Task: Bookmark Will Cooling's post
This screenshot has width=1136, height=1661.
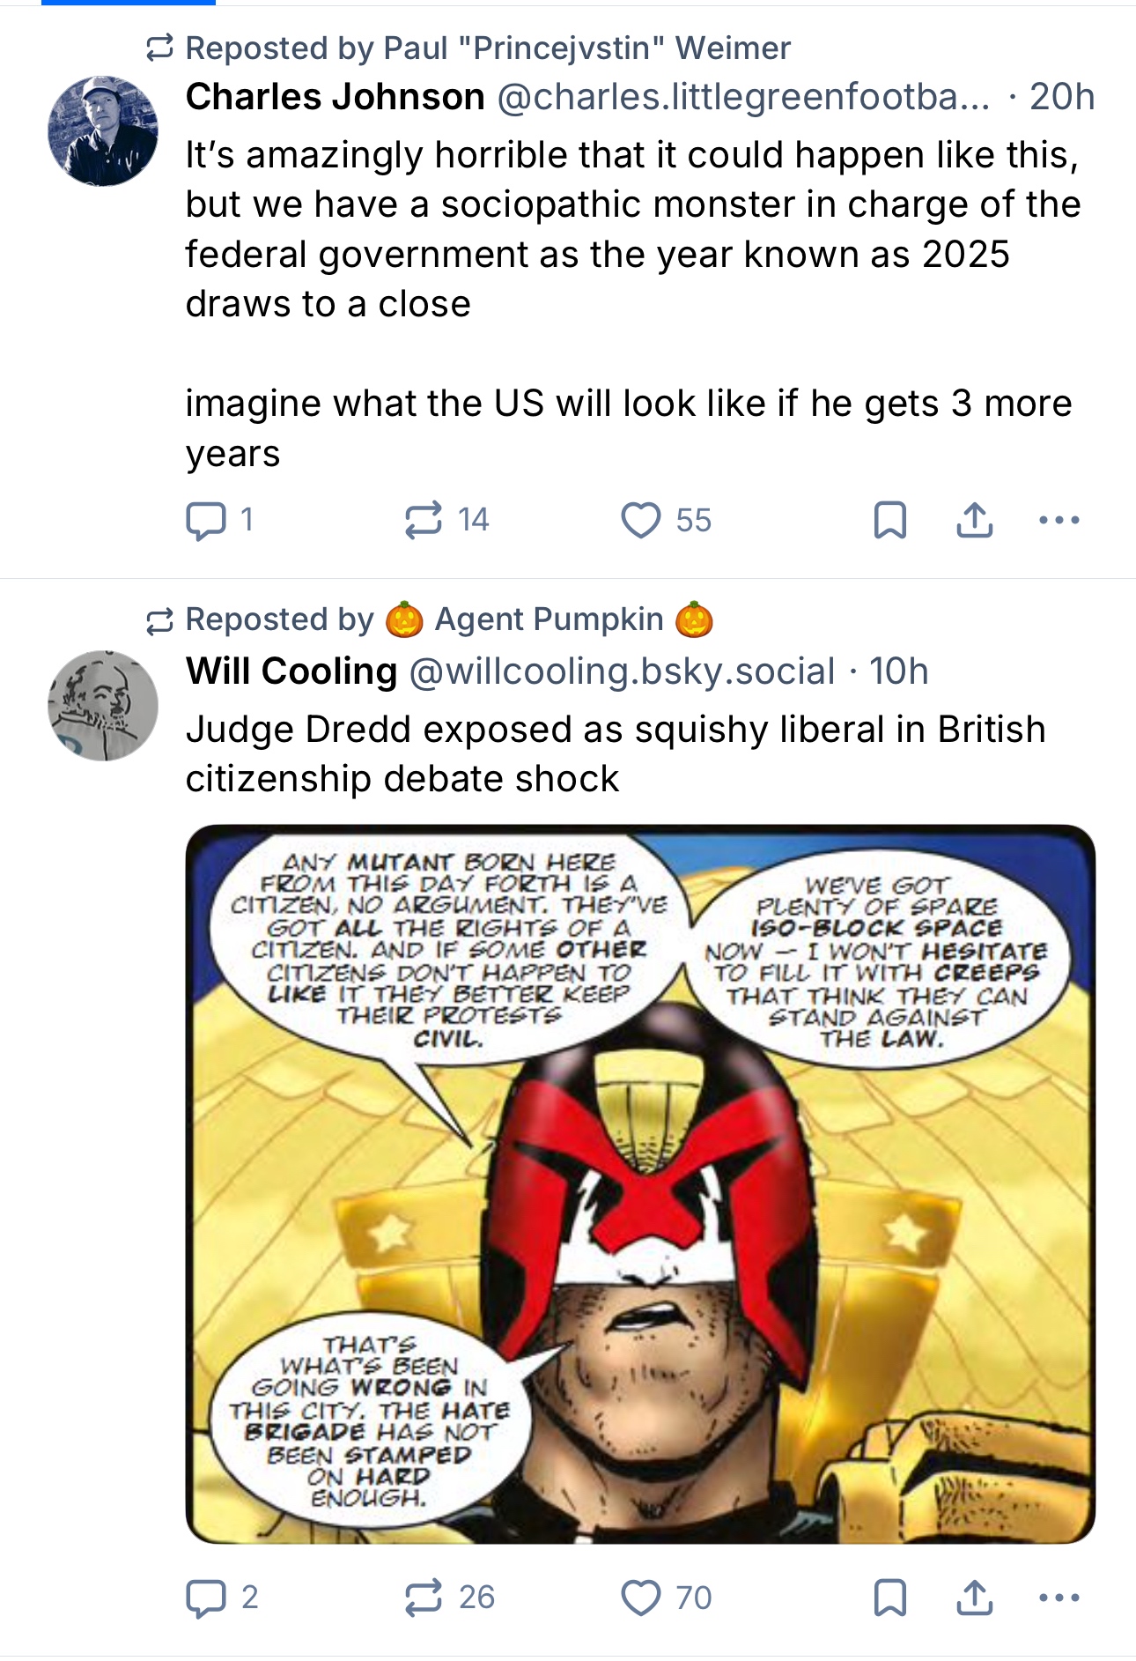Action: (x=889, y=1598)
